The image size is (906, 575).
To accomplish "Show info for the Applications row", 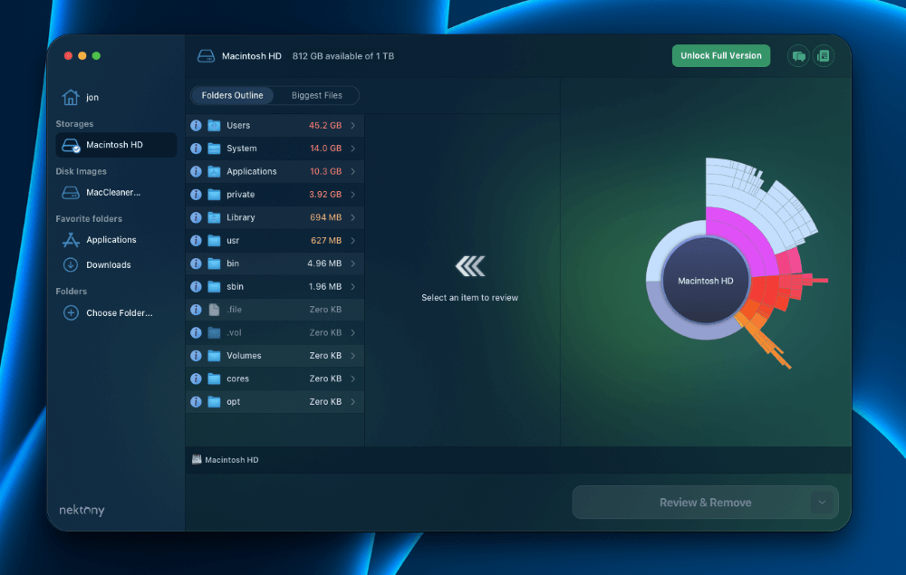I will coord(196,171).
